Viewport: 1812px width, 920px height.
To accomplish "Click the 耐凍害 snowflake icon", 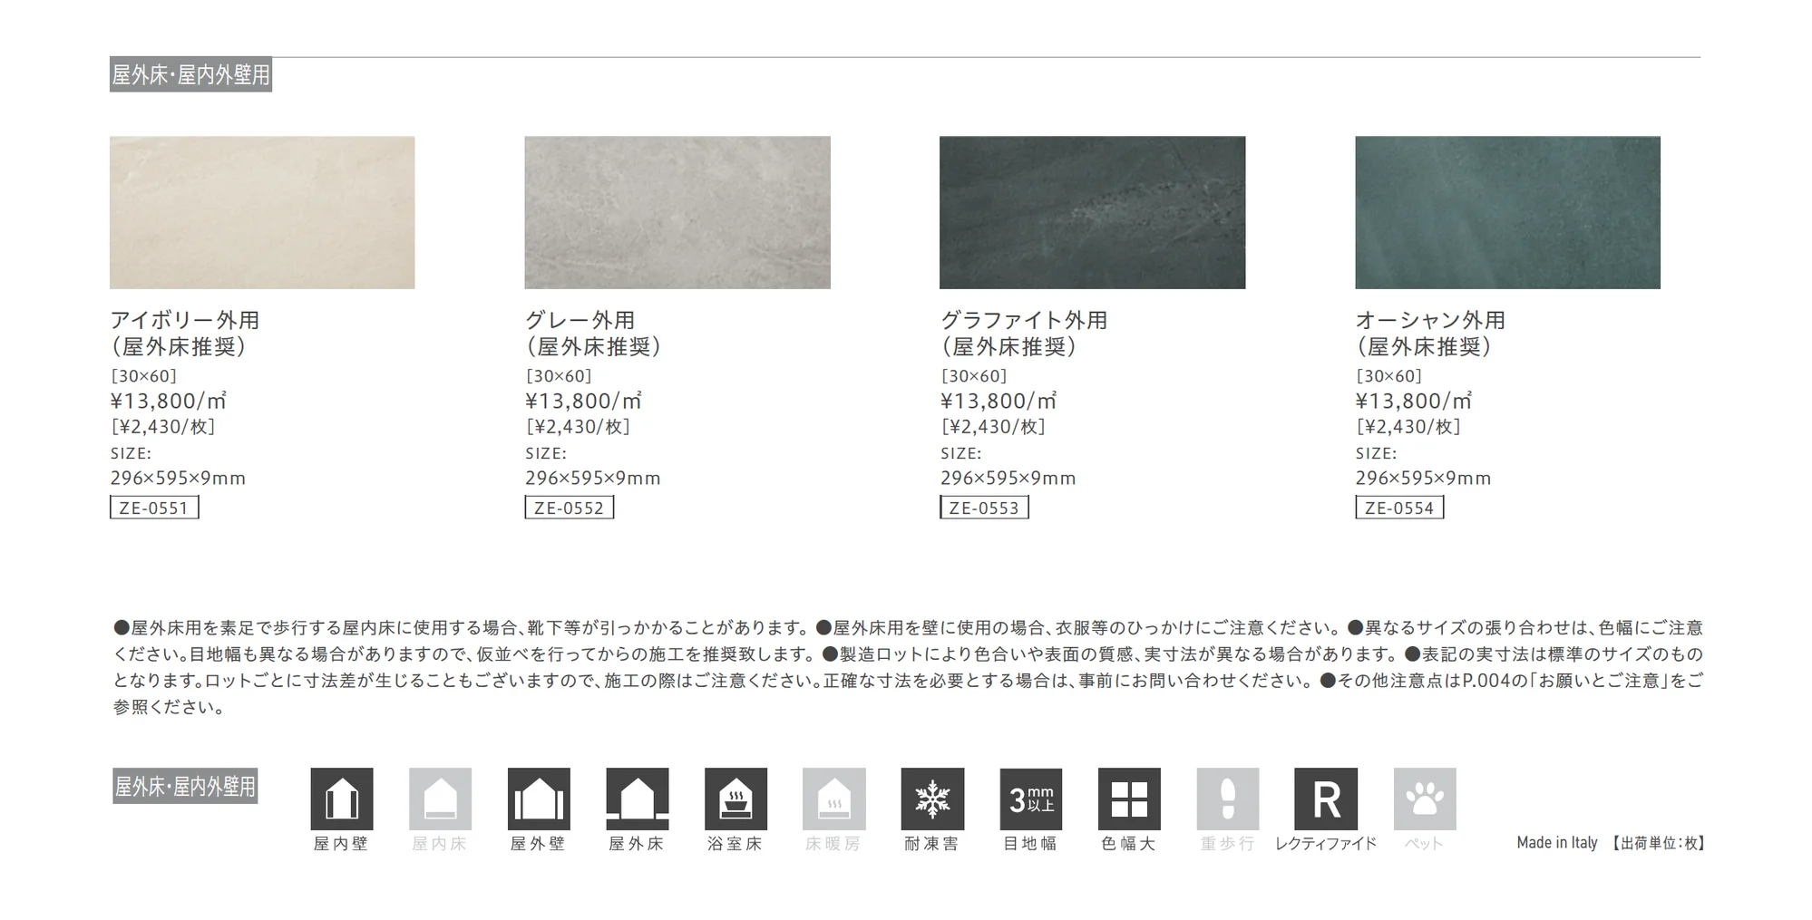I will 932,799.
